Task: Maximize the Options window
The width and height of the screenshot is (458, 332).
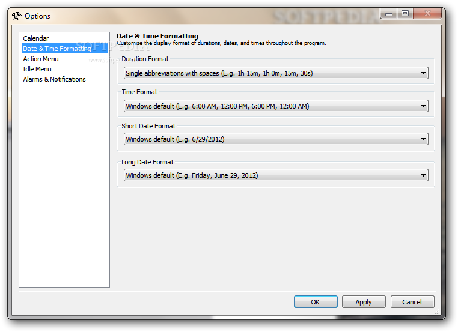Action: 405,14
